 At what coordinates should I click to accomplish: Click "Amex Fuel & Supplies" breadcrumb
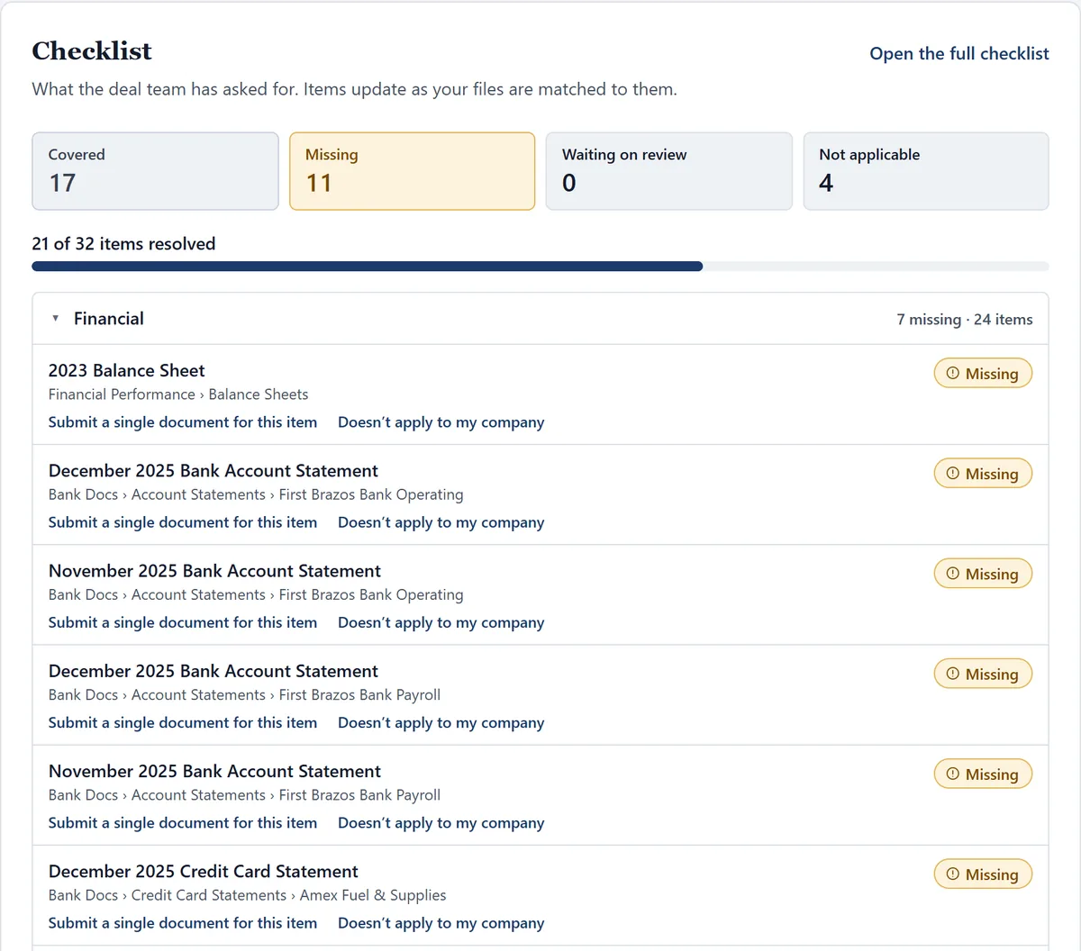(x=373, y=894)
